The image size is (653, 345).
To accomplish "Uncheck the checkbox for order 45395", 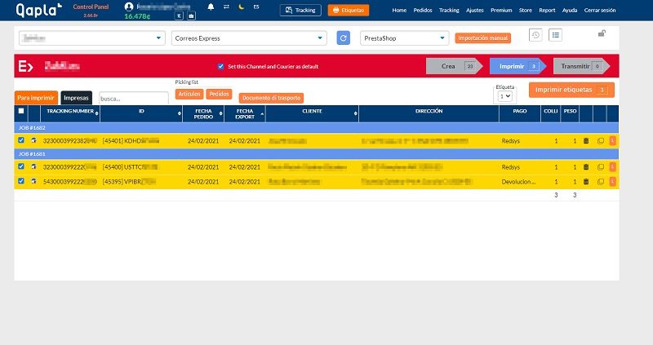I will click(x=21, y=180).
